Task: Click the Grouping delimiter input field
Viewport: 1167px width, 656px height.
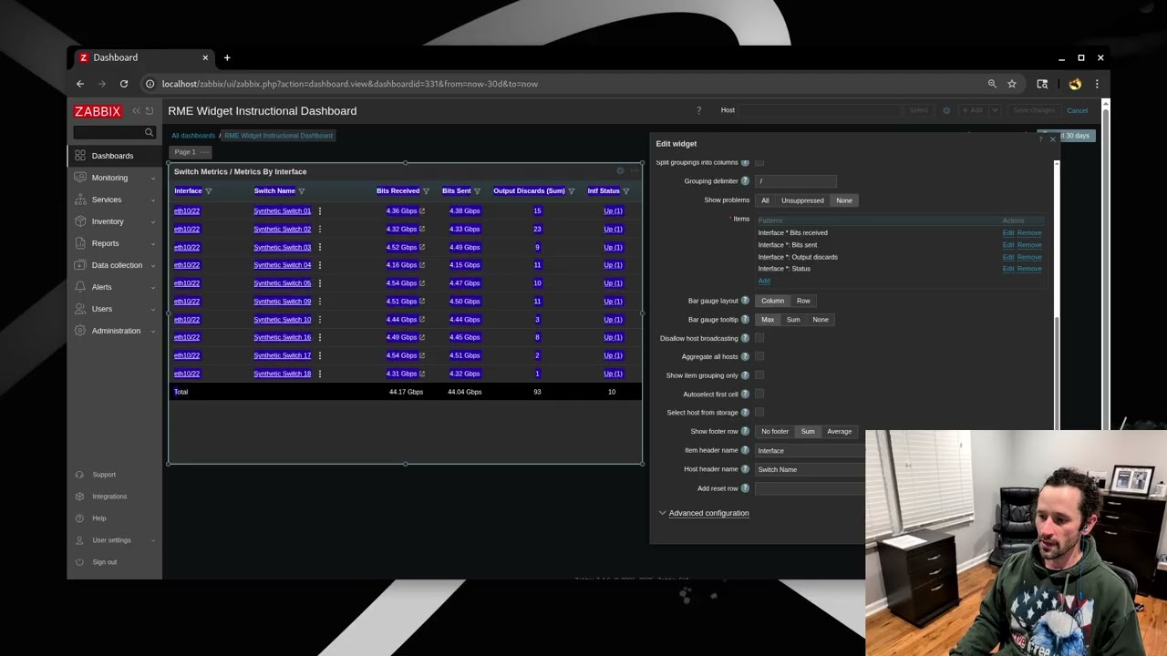Action: tap(795, 181)
